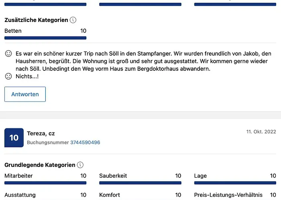Click the Betten rating bar
This screenshot has width=281, height=200.
click(x=45, y=38)
